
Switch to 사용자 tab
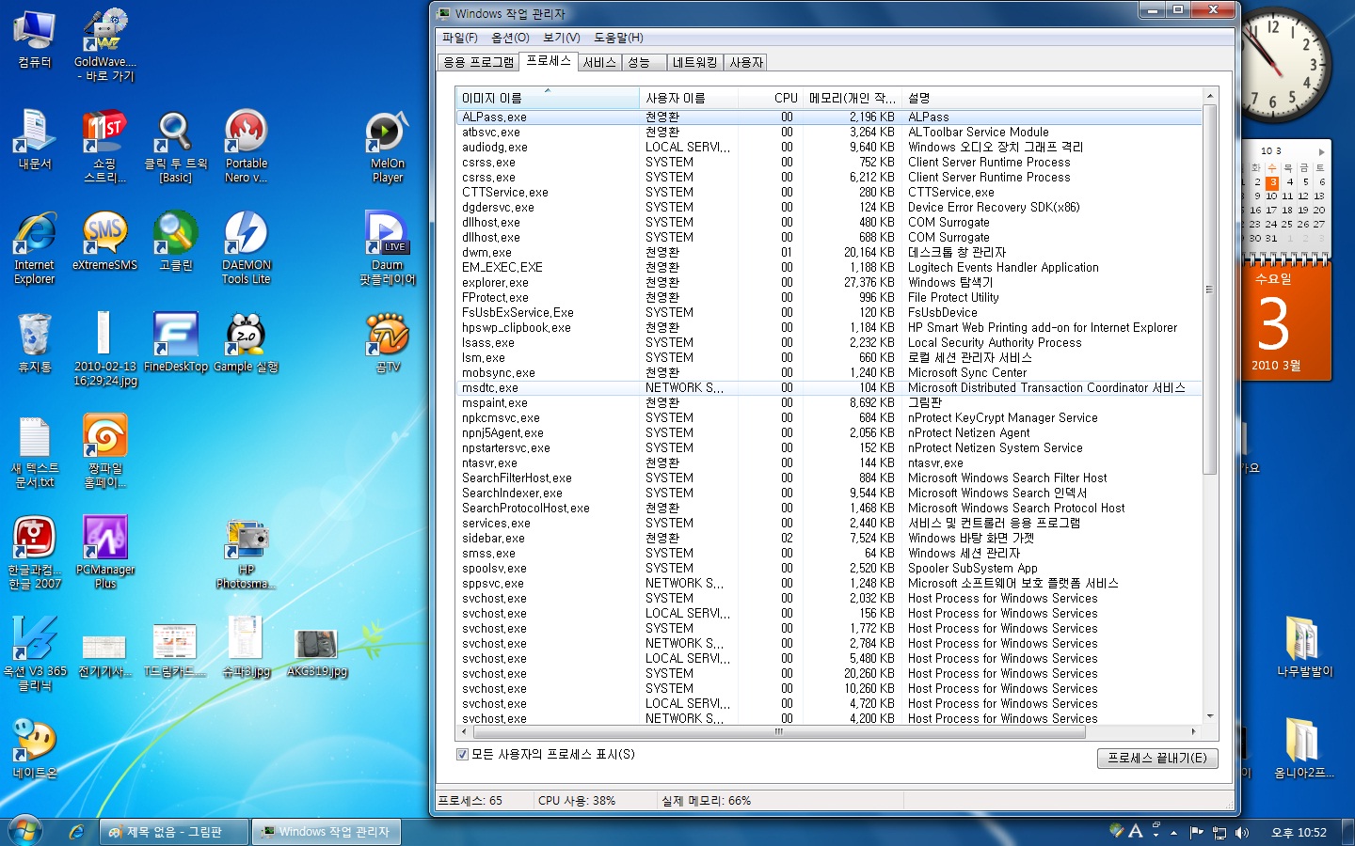click(x=746, y=62)
